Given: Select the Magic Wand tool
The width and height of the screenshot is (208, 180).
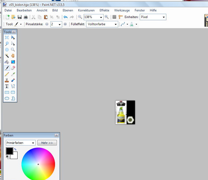Looking at the screenshot, I should coord(7,56).
